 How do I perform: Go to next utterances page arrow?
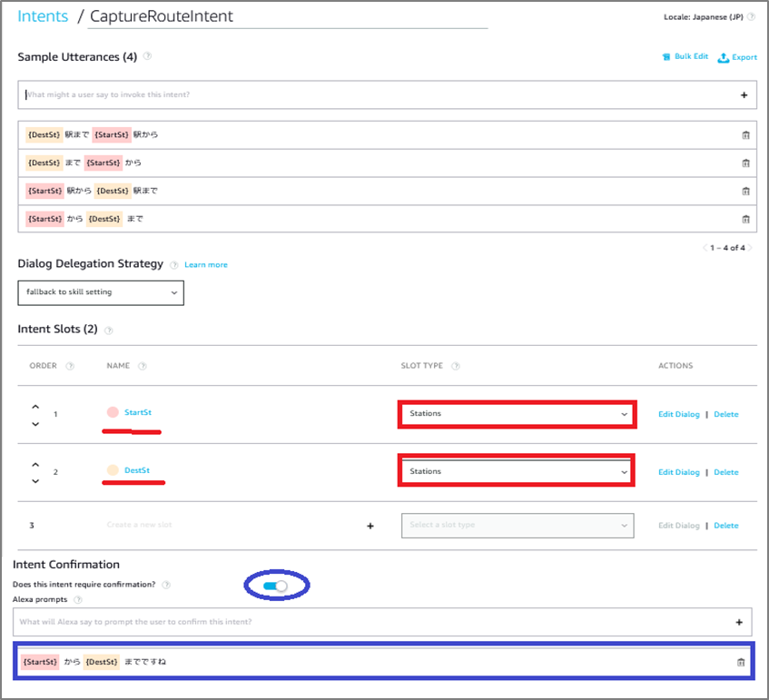(x=750, y=248)
